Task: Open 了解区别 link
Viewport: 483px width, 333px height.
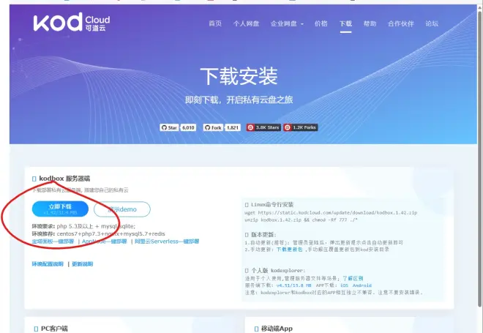Action: [353, 278]
